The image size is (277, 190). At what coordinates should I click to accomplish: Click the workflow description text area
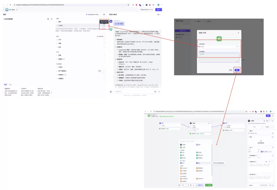point(219,57)
